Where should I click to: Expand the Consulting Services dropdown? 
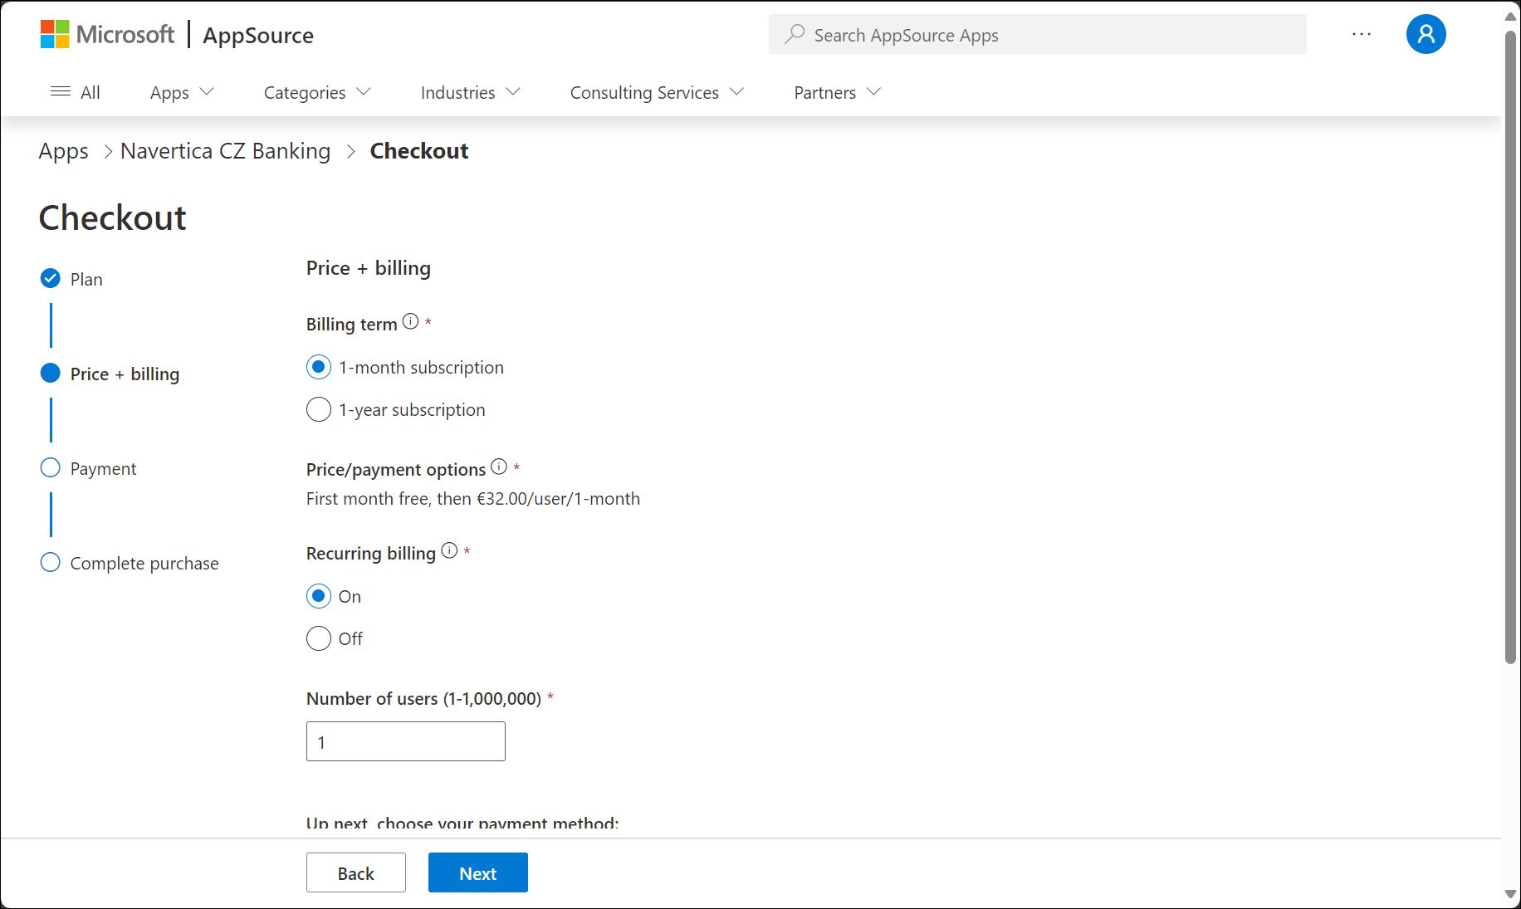tap(657, 92)
